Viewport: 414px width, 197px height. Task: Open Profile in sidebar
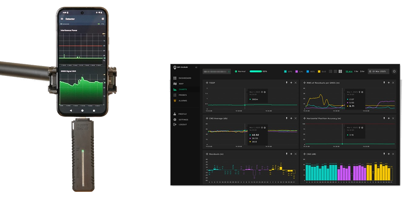point(182,114)
